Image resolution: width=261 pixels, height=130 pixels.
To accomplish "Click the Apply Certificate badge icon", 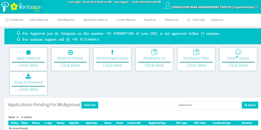I will tap(28, 53).
